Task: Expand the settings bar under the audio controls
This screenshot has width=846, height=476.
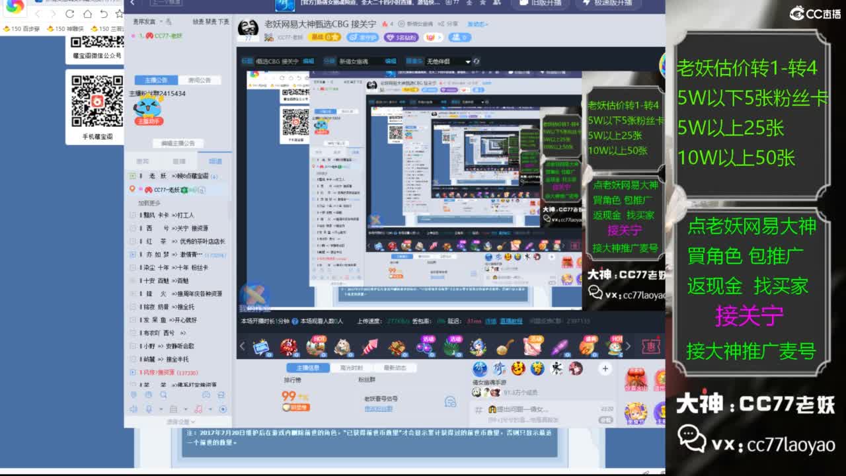Action: coord(178,422)
